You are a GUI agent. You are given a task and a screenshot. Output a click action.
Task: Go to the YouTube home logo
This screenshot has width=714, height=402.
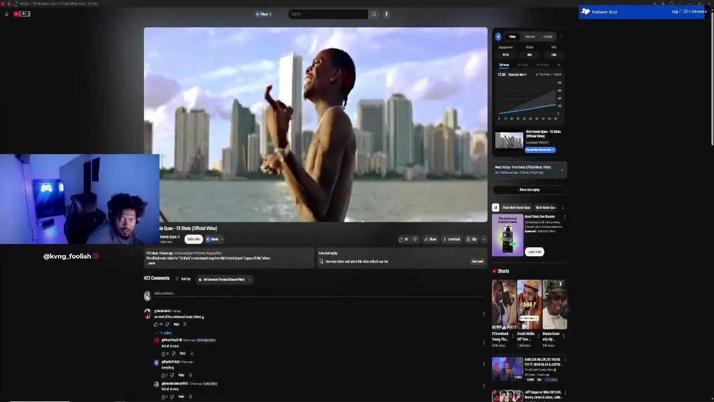(x=22, y=14)
